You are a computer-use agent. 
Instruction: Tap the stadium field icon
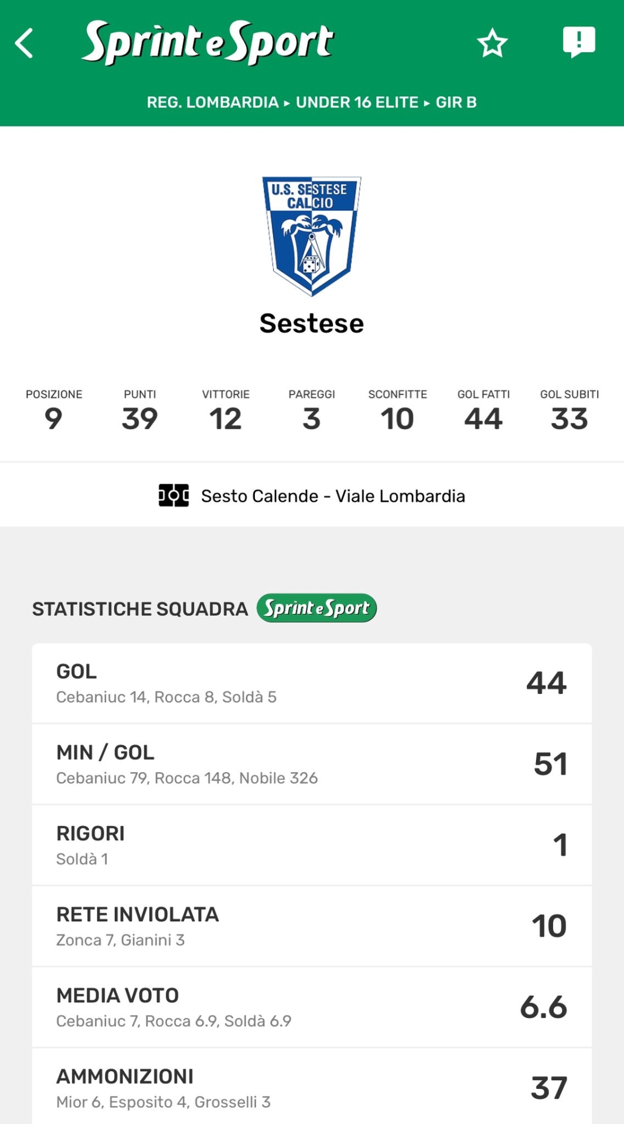pyautogui.click(x=173, y=495)
